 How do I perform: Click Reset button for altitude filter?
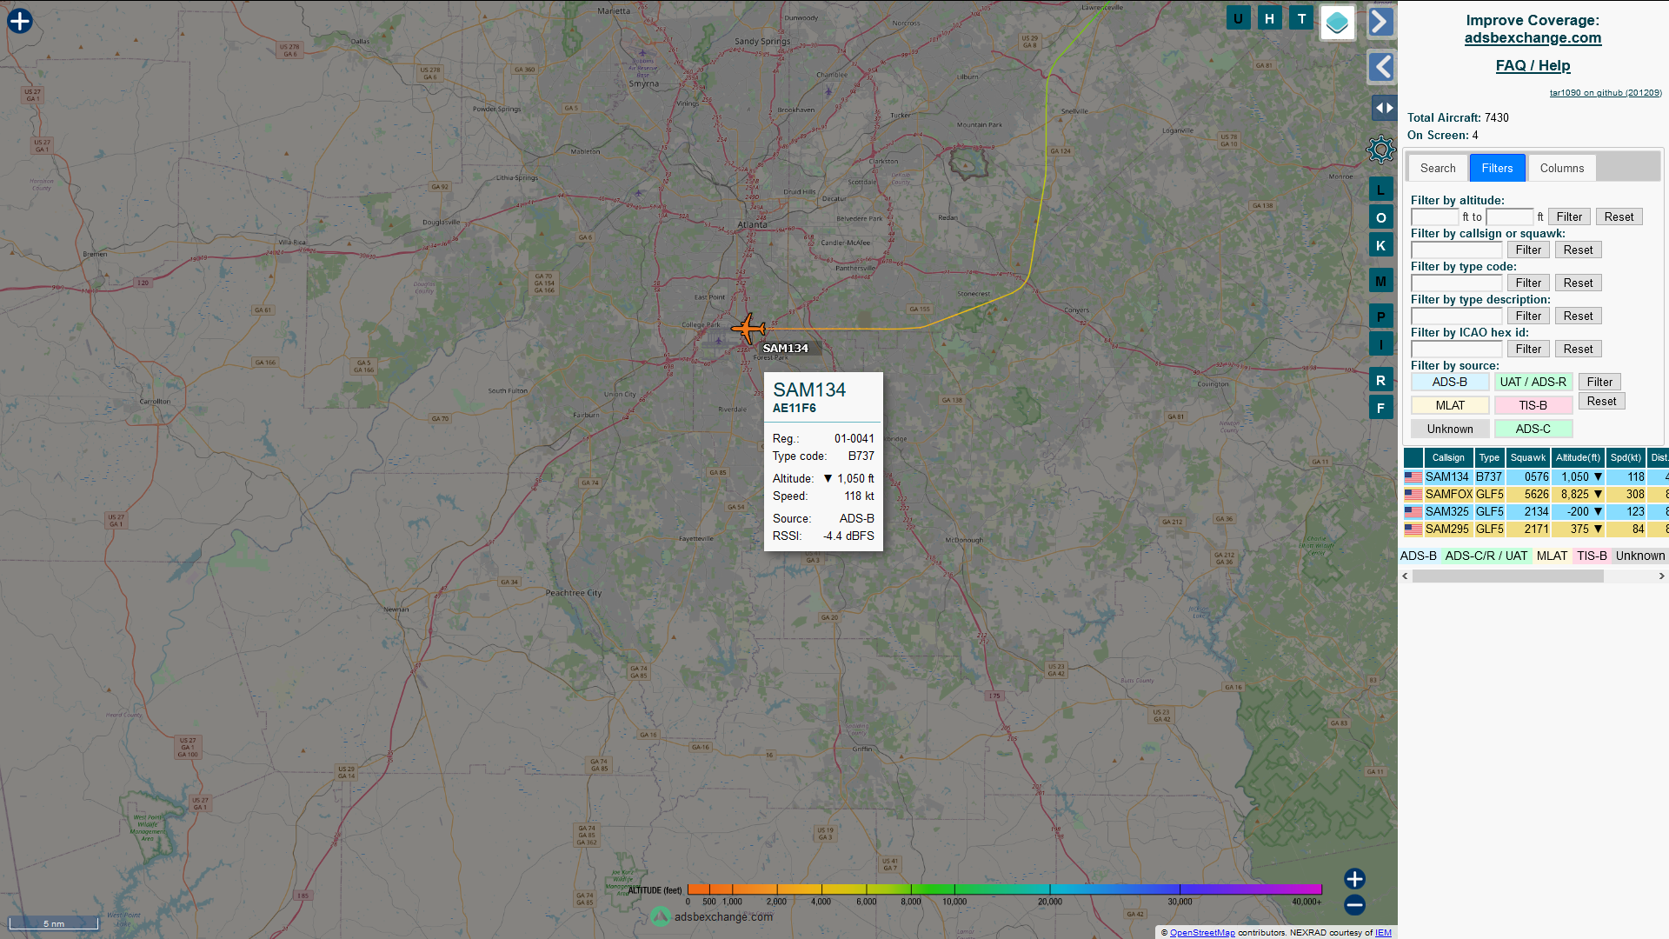pyautogui.click(x=1619, y=216)
